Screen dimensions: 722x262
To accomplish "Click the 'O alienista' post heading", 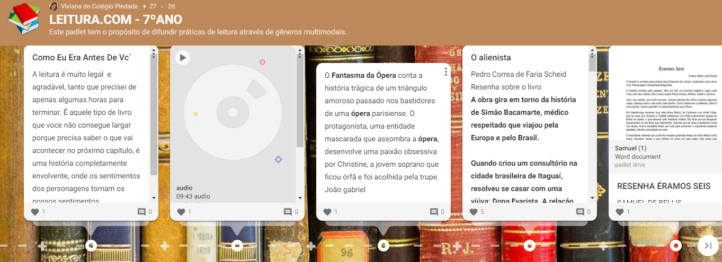I will click(x=491, y=57).
